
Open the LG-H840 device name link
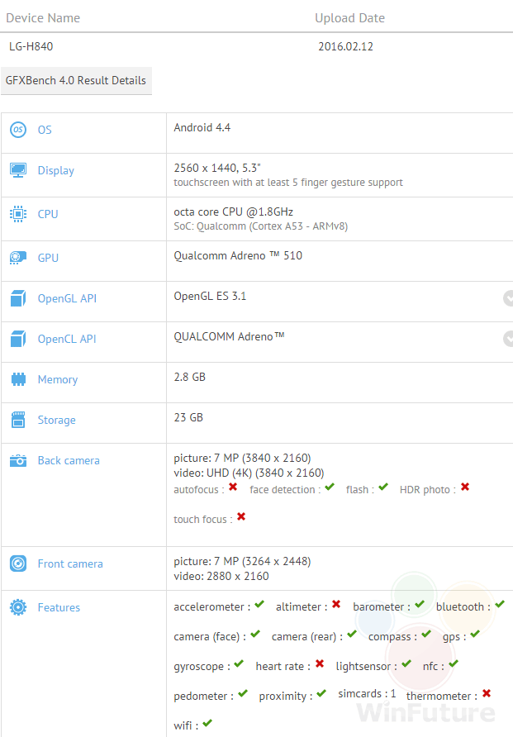pos(31,46)
